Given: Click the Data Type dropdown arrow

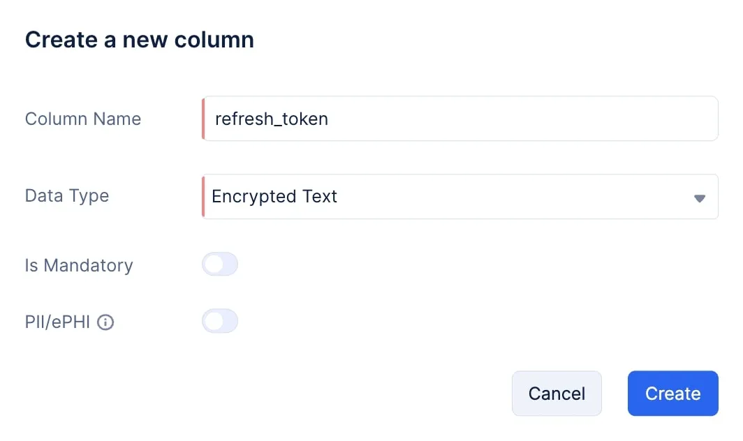Looking at the screenshot, I should pos(700,197).
